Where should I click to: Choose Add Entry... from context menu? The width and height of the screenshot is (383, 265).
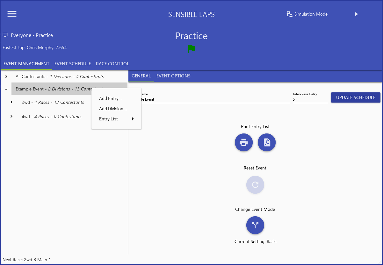point(110,98)
